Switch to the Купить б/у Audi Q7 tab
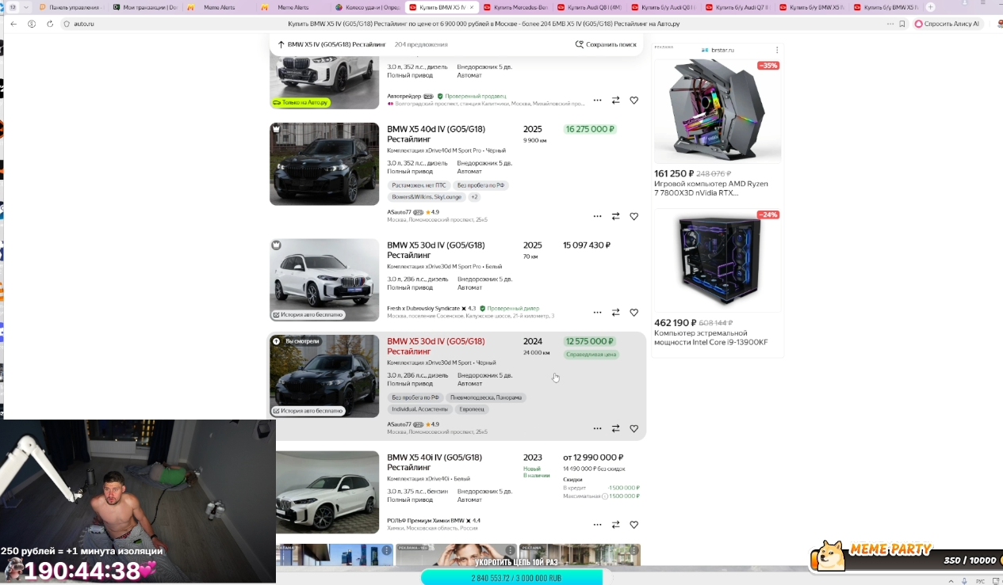This screenshot has width=1003, height=585. 737,7
